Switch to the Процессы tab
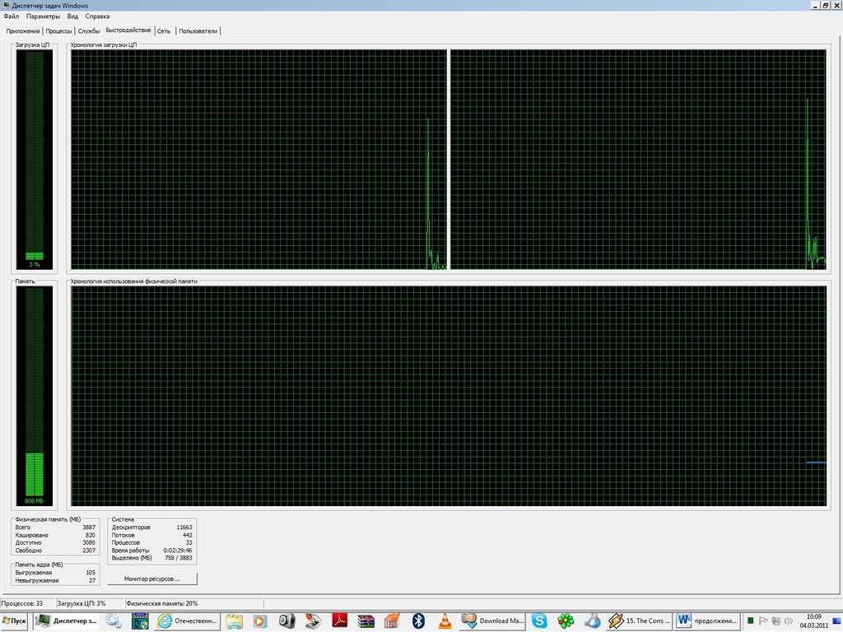Screen dimensions: 843x632 [58, 31]
